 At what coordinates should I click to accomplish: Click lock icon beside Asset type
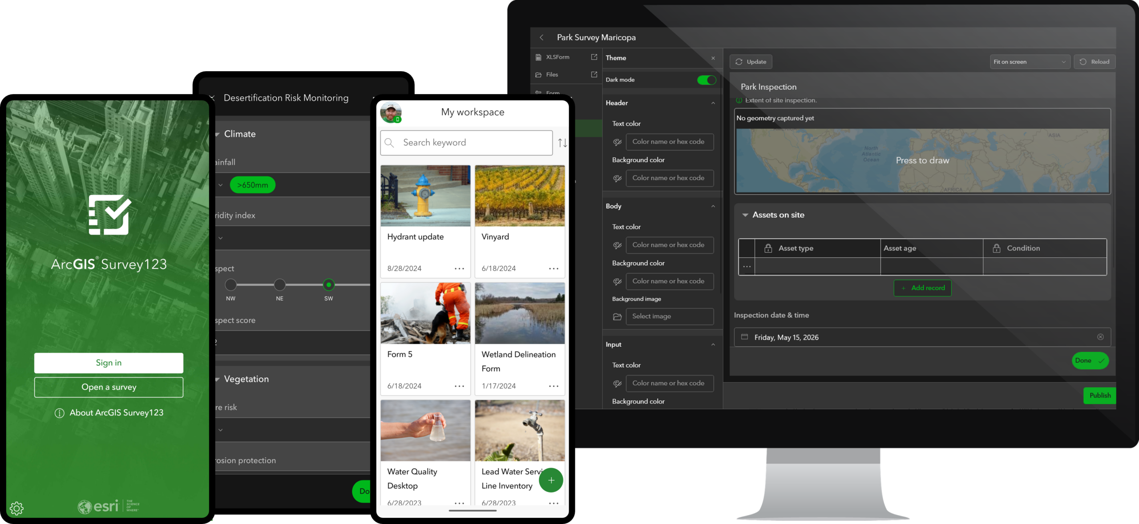tap(768, 248)
